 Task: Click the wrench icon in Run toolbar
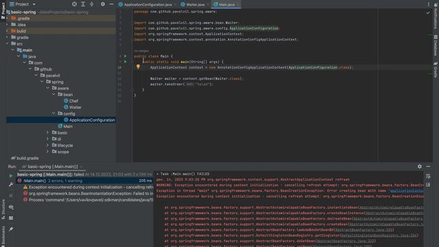click(x=11, y=185)
